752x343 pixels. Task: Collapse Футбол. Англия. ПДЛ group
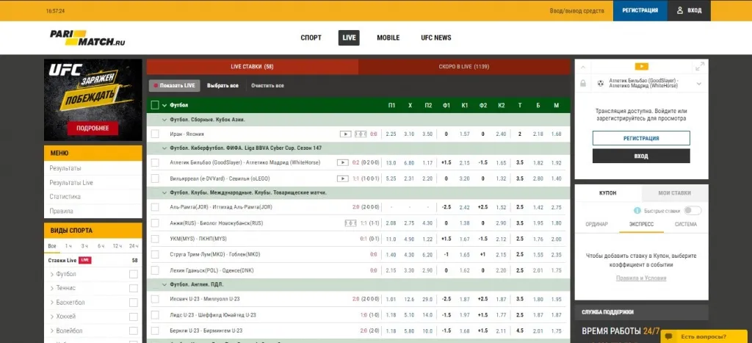(164, 284)
